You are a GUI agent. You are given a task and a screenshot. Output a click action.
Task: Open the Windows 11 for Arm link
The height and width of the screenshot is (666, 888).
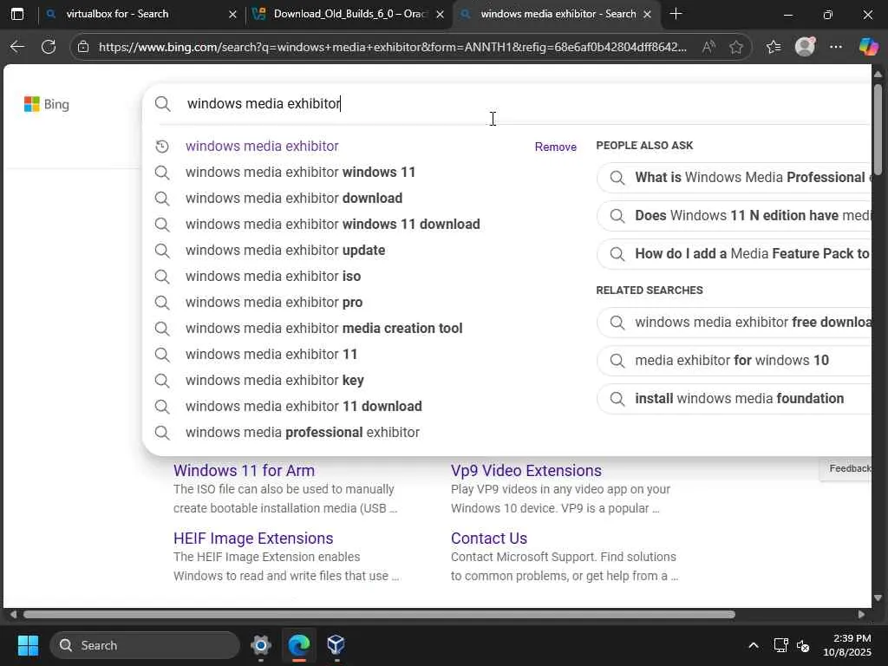[x=244, y=471]
